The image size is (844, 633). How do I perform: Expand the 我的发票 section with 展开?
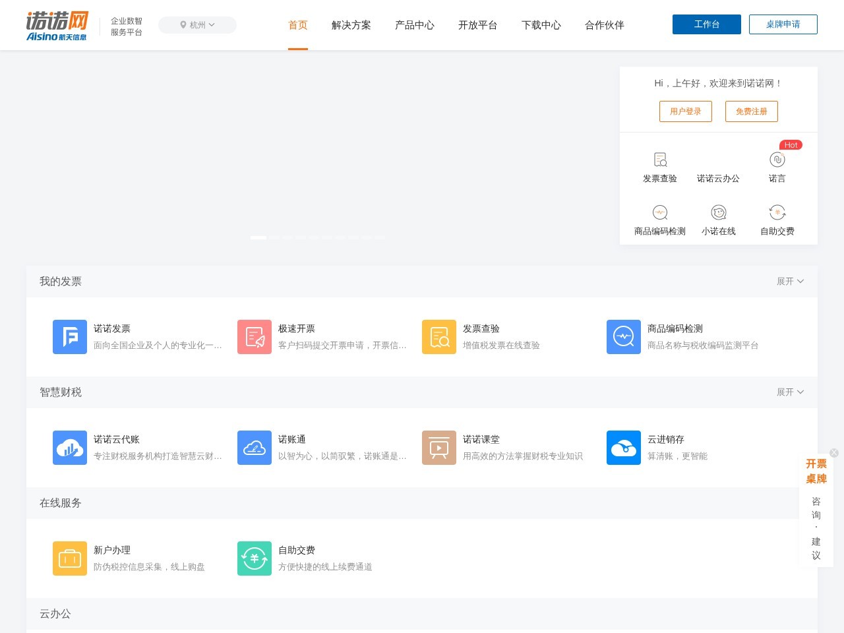click(x=790, y=282)
